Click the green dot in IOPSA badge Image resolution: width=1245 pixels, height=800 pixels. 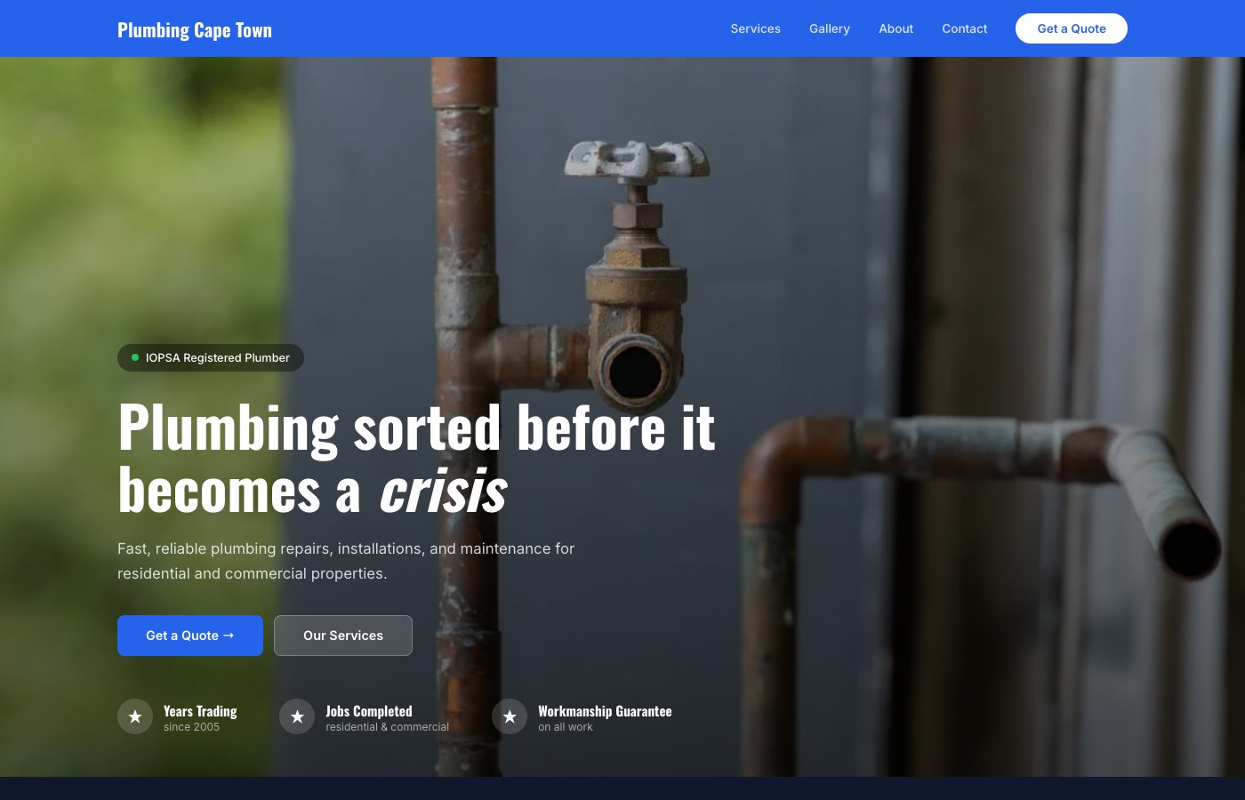coord(135,357)
